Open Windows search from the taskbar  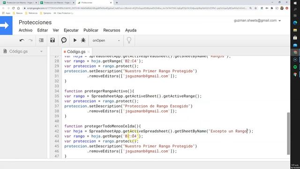(295, 9)
